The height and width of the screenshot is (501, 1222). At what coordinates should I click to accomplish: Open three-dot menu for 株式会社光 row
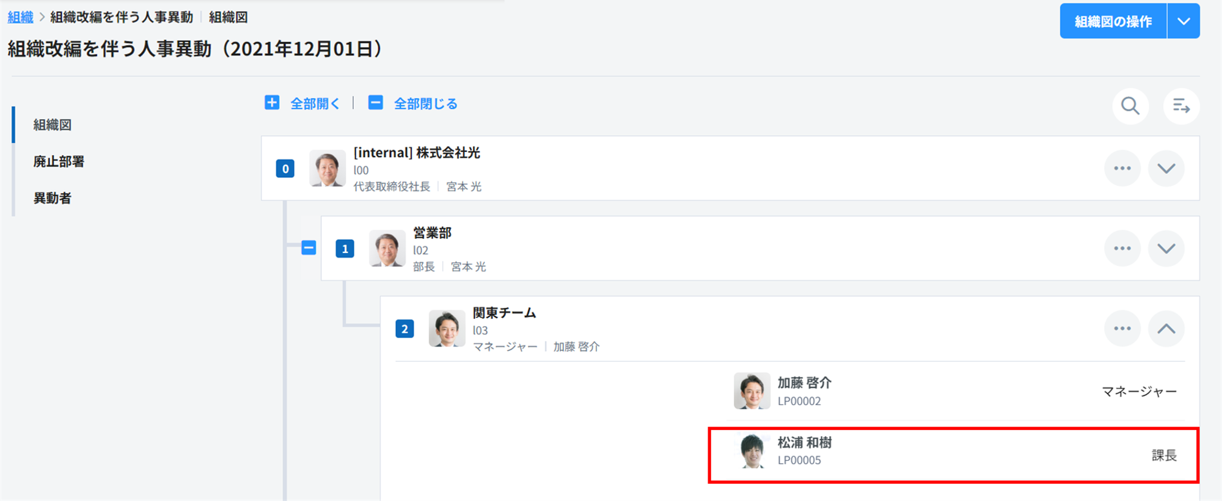coord(1122,169)
